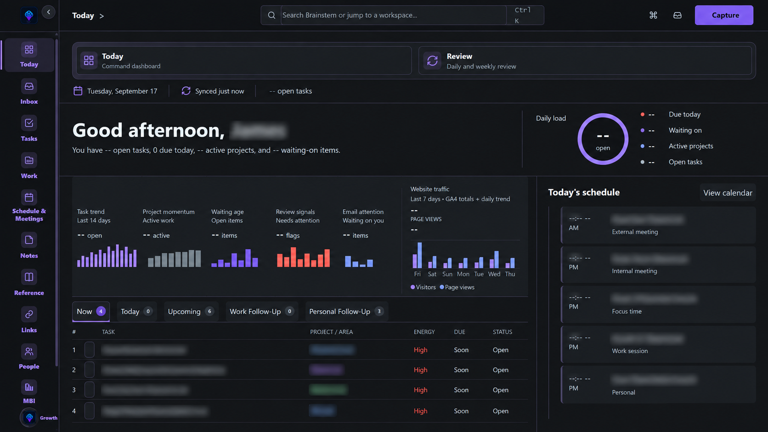Screen dimensions: 768x432
Task: Click the View calendar button
Action: (x=728, y=193)
